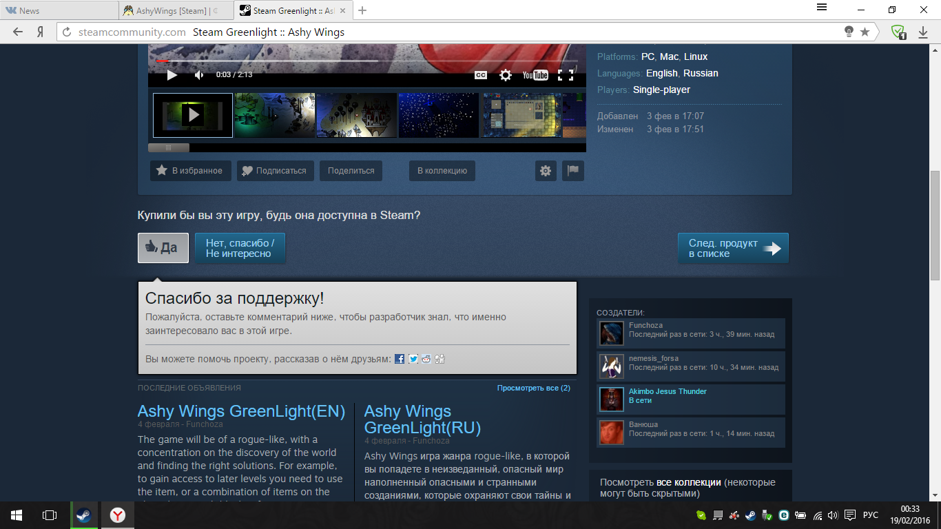The height and width of the screenshot is (529, 941).
Task: Mute the video using the speaker icon
Action: click(x=199, y=75)
